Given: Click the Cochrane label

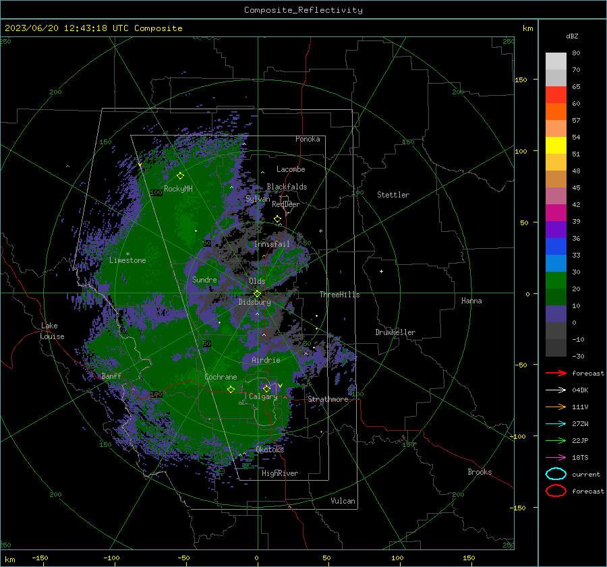Looking at the screenshot, I should point(221,377).
